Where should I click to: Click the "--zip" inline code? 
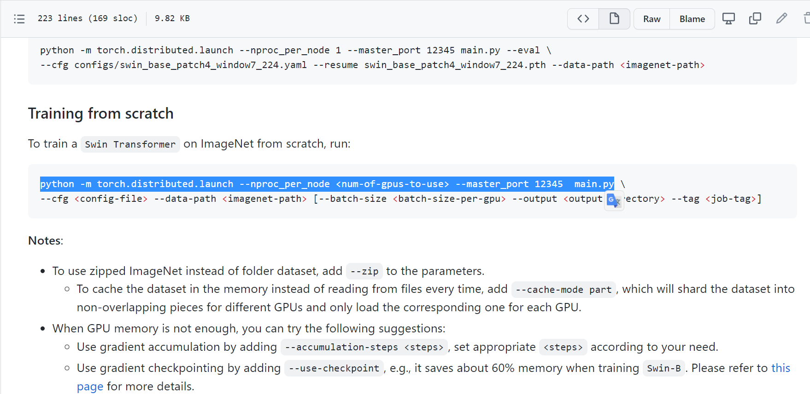point(364,271)
